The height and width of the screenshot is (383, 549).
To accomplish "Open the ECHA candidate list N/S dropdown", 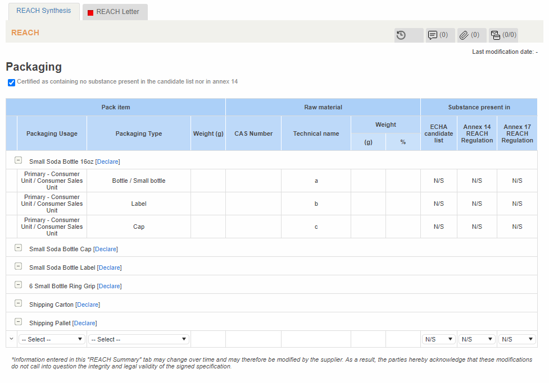I will tap(438, 339).
